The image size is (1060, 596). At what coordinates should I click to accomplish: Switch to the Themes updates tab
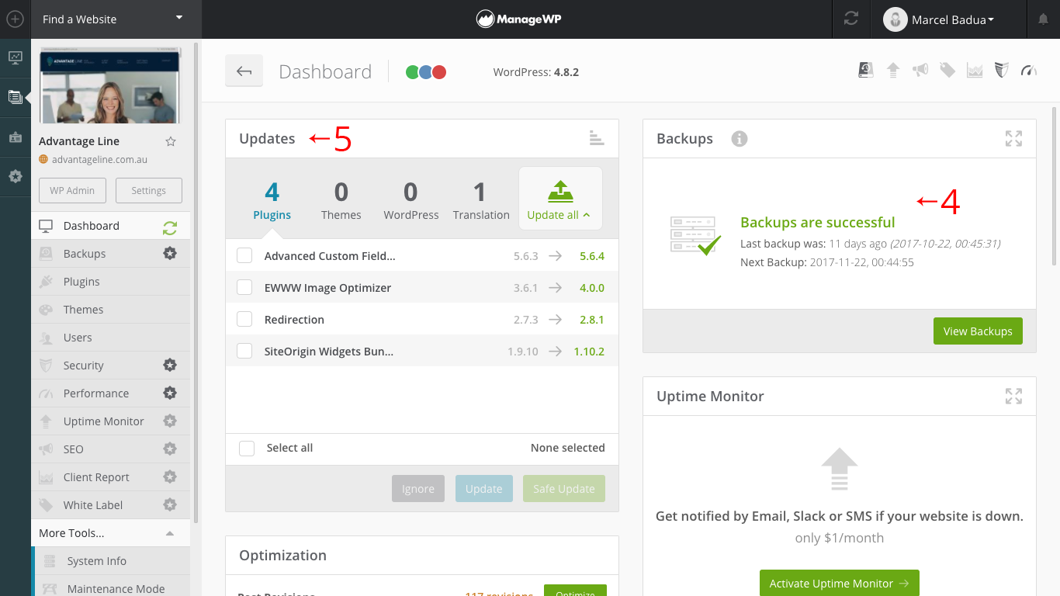(341, 200)
